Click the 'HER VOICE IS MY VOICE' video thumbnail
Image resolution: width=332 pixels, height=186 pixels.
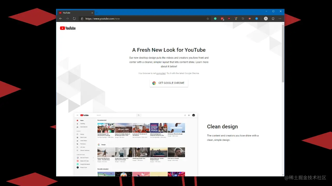coord(159,128)
